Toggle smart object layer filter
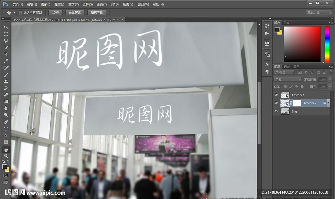Screen dimensions: 335x199 (324, 72)
